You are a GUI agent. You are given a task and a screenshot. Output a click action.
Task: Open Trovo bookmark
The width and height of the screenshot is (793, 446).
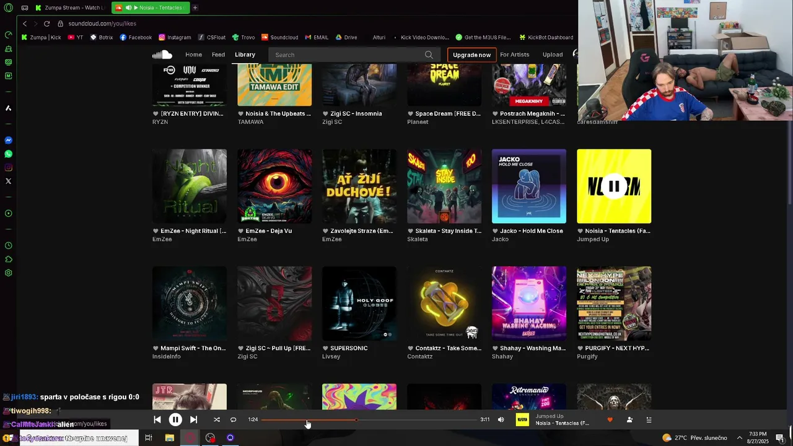pos(243,37)
